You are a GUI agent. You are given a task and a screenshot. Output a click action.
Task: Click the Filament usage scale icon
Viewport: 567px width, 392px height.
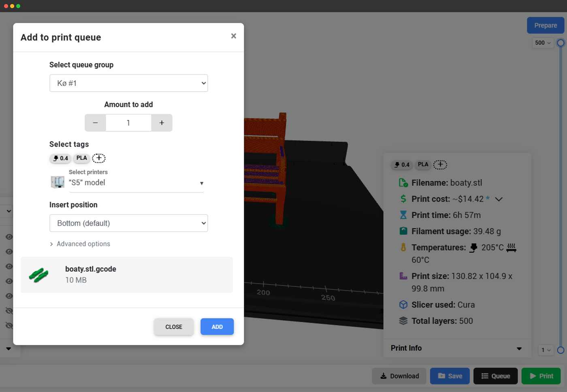403,231
